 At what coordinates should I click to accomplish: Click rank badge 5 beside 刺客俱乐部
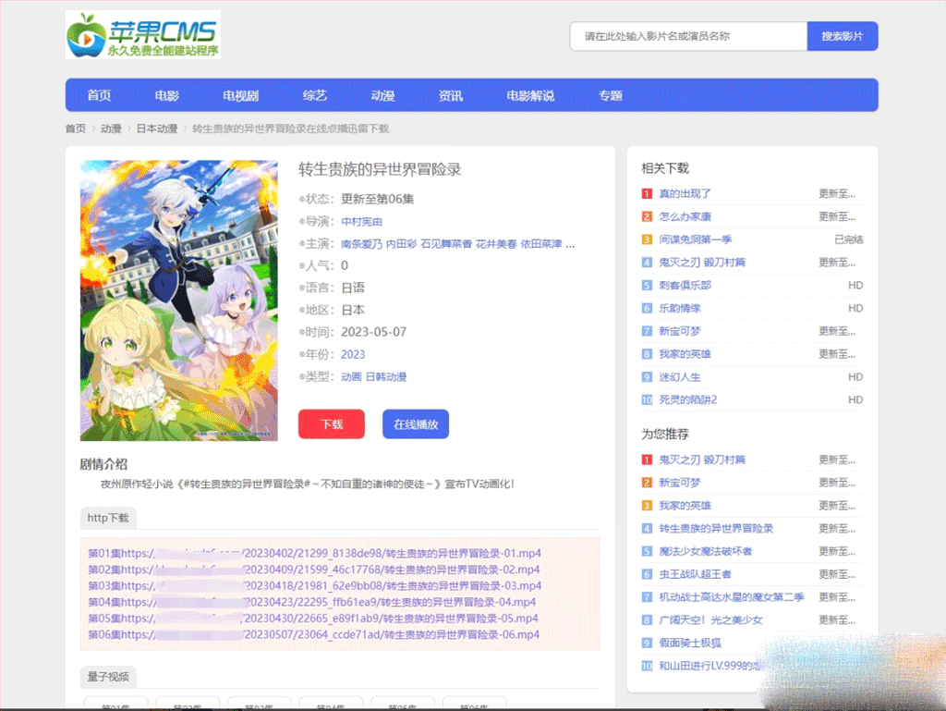click(647, 286)
